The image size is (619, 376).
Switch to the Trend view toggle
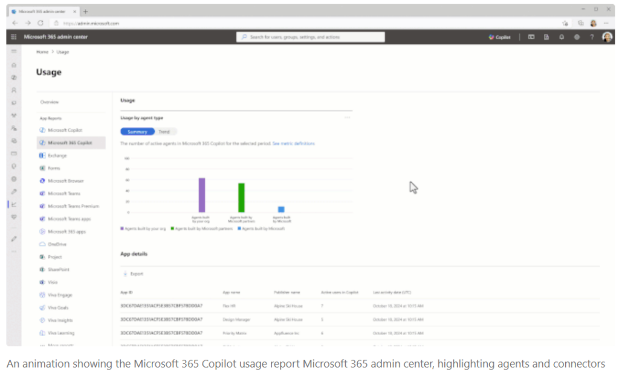pos(164,132)
